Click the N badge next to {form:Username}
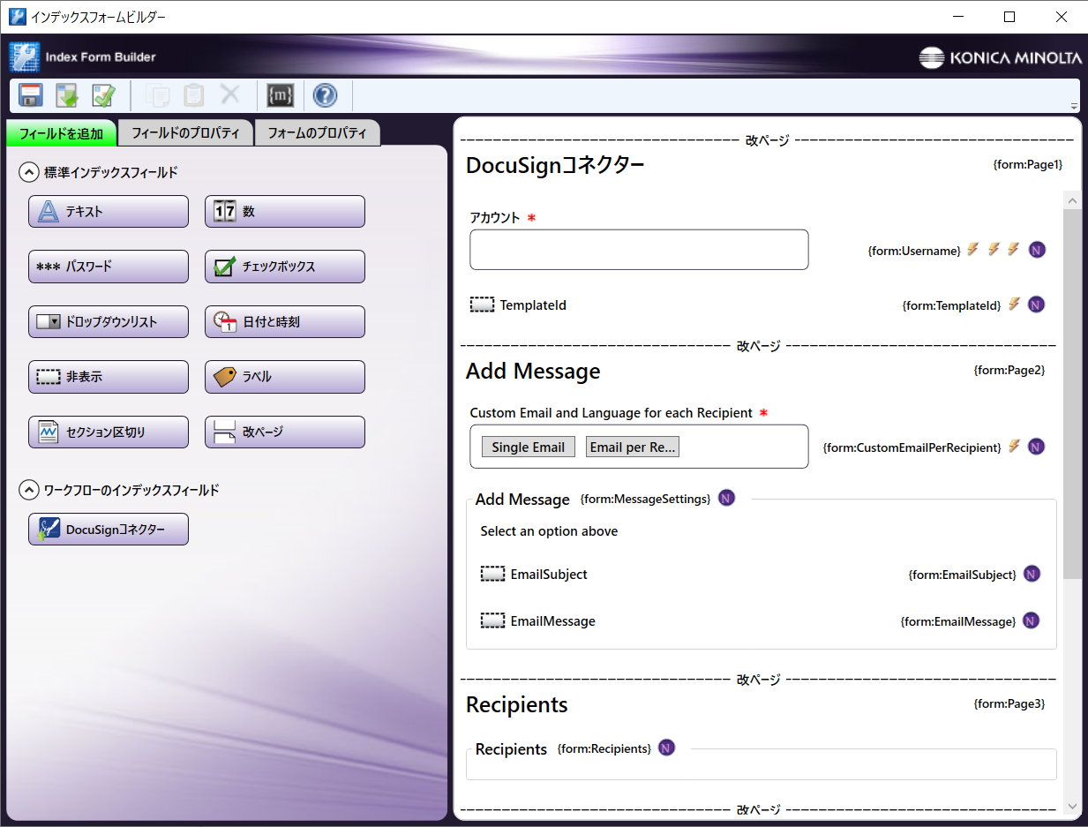Viewport: 1088px width, 827px height. click(x=1037, y=250)
